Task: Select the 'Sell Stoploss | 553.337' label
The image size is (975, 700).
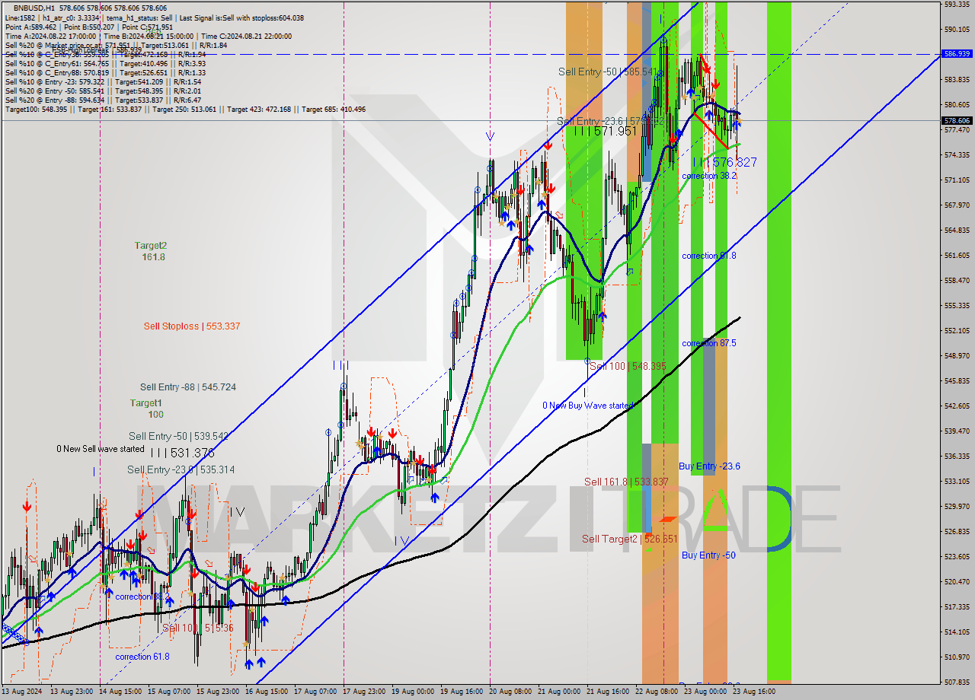Action: [192, 326]
